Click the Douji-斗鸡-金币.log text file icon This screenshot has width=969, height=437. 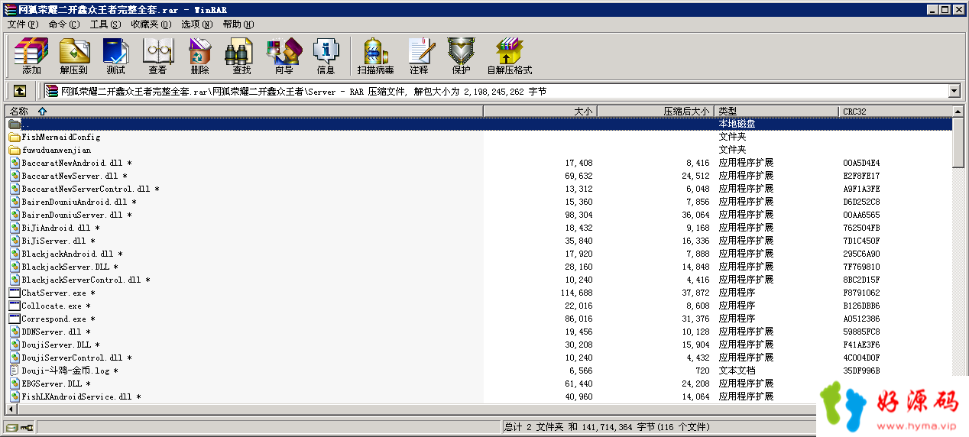15,371
